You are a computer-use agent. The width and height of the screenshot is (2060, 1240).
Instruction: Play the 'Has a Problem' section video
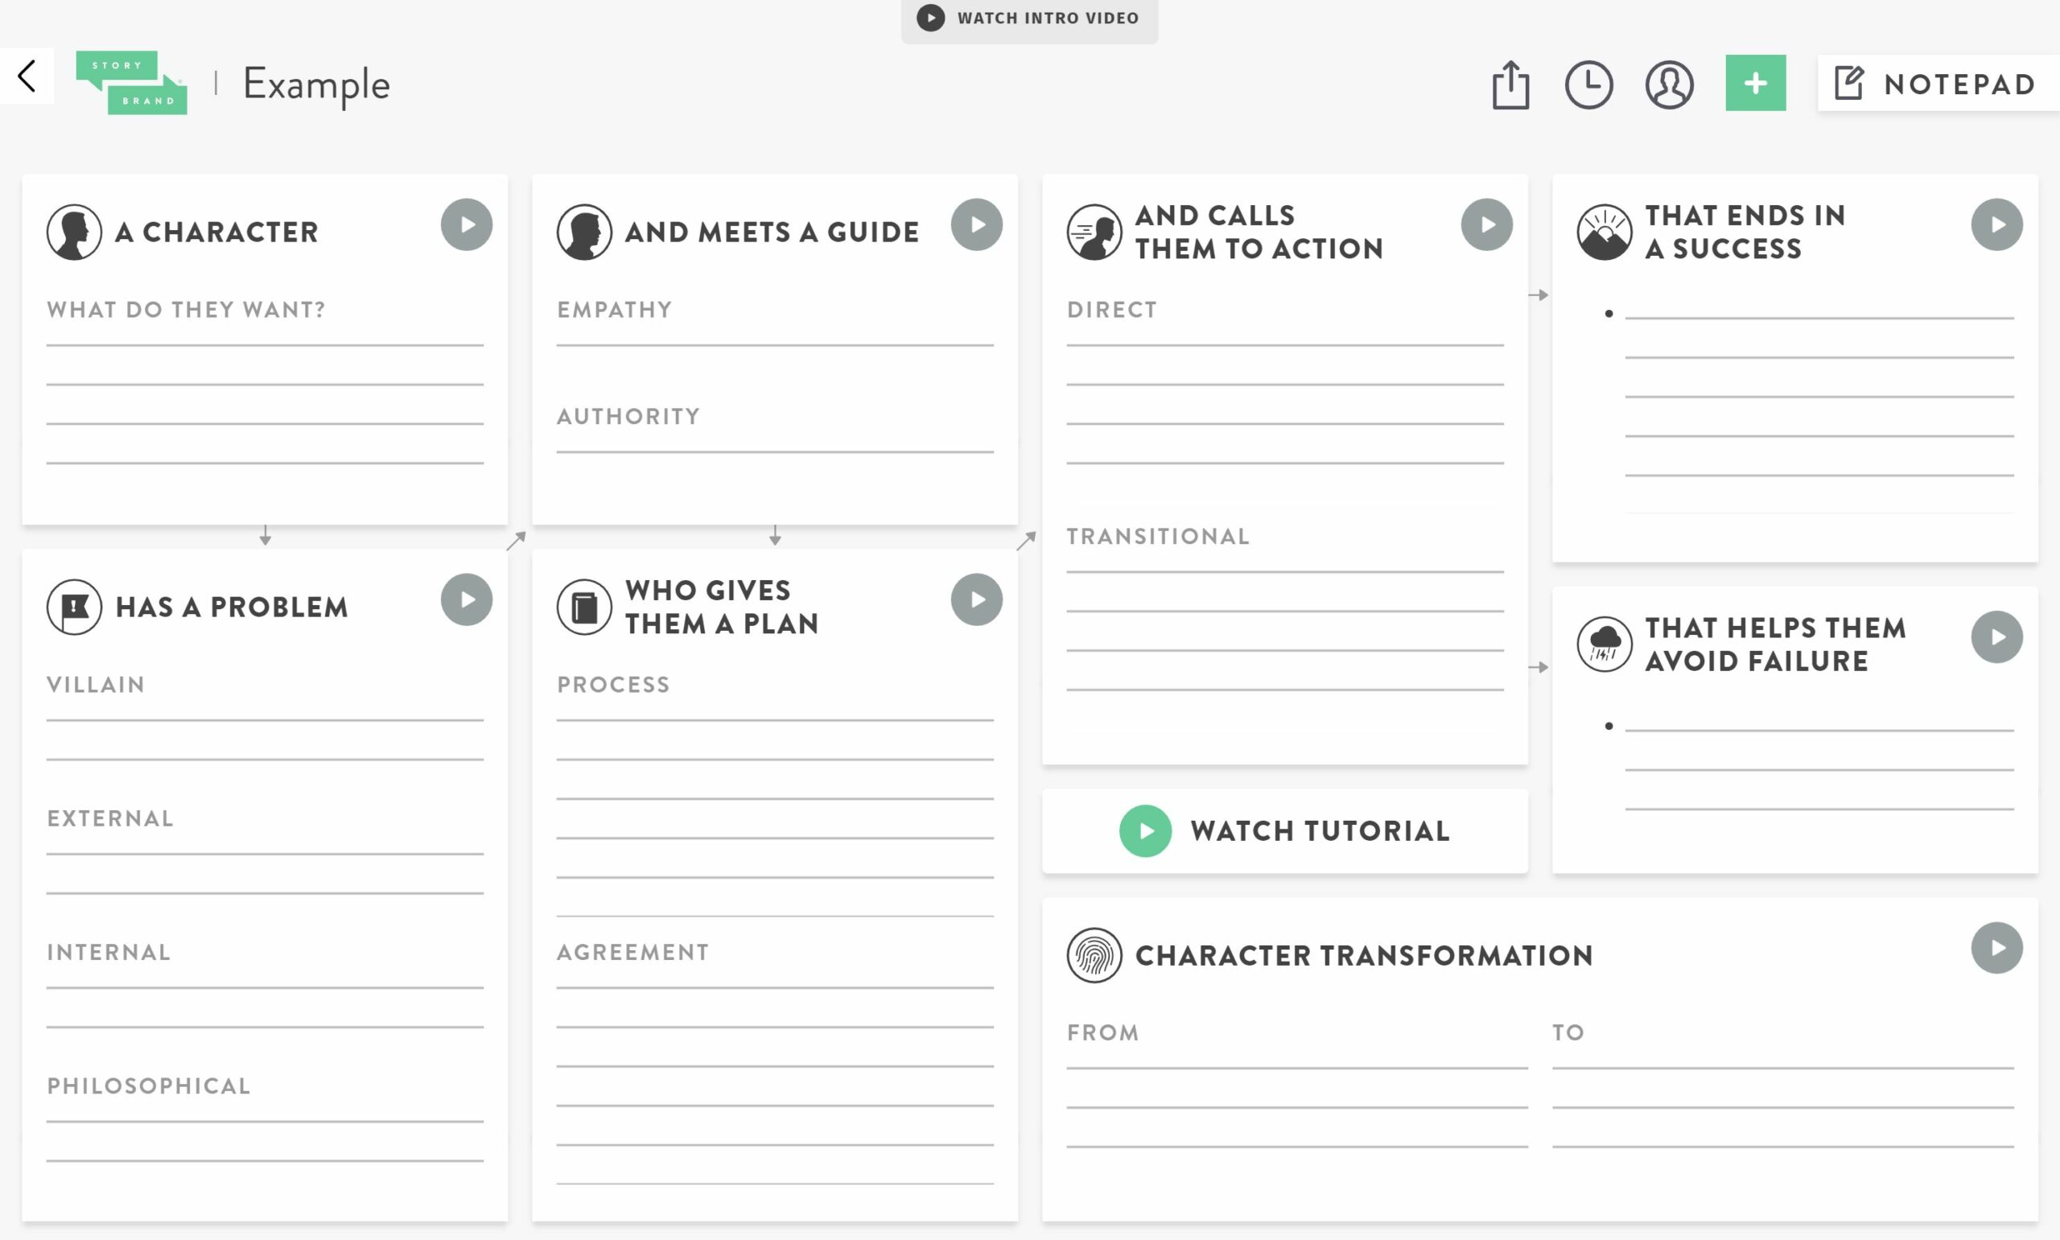(x=467, y=600)
